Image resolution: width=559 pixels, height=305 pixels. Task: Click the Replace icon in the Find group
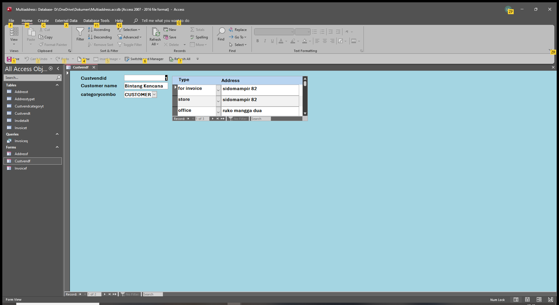[231, 30]
